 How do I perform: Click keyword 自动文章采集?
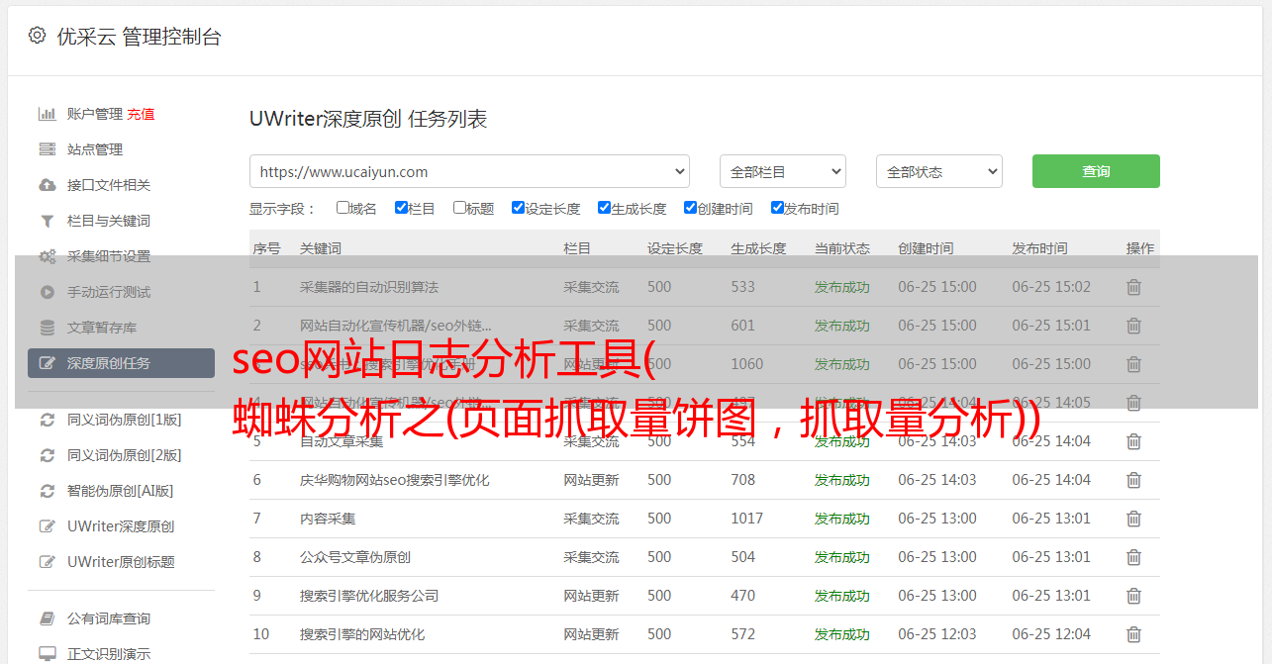342,441
